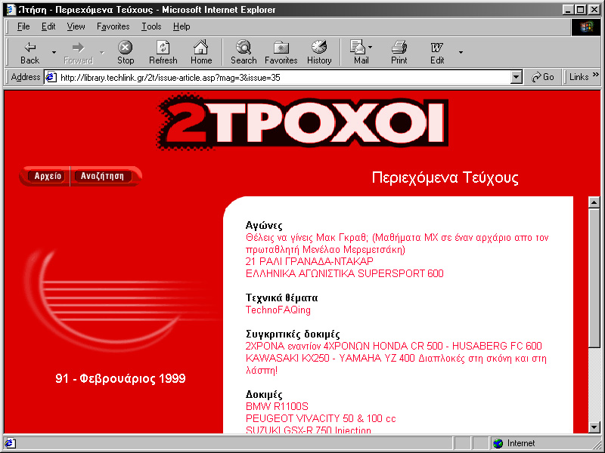
Task: Click the scrollbar up arrow
Action: (594, 202)
